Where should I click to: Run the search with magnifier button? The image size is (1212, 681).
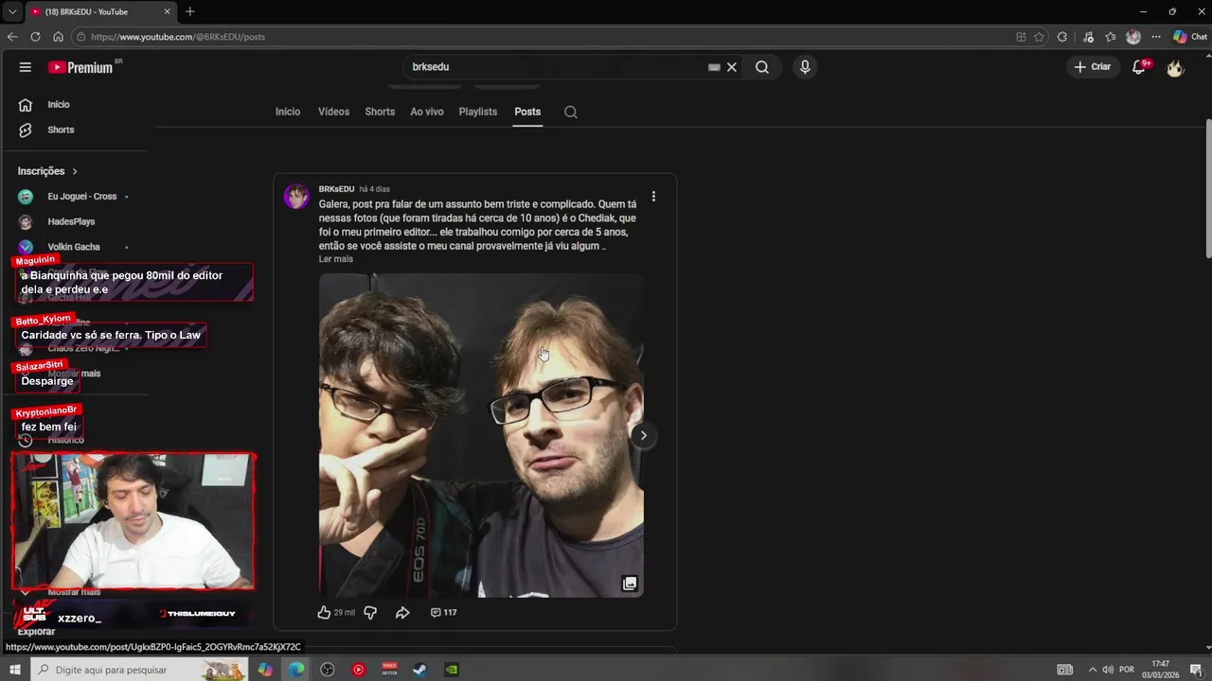click(x=762, y=67)
